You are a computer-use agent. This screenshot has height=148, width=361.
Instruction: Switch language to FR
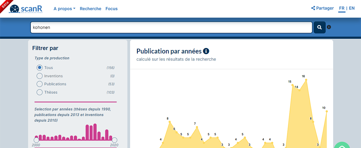coord(342,8)
